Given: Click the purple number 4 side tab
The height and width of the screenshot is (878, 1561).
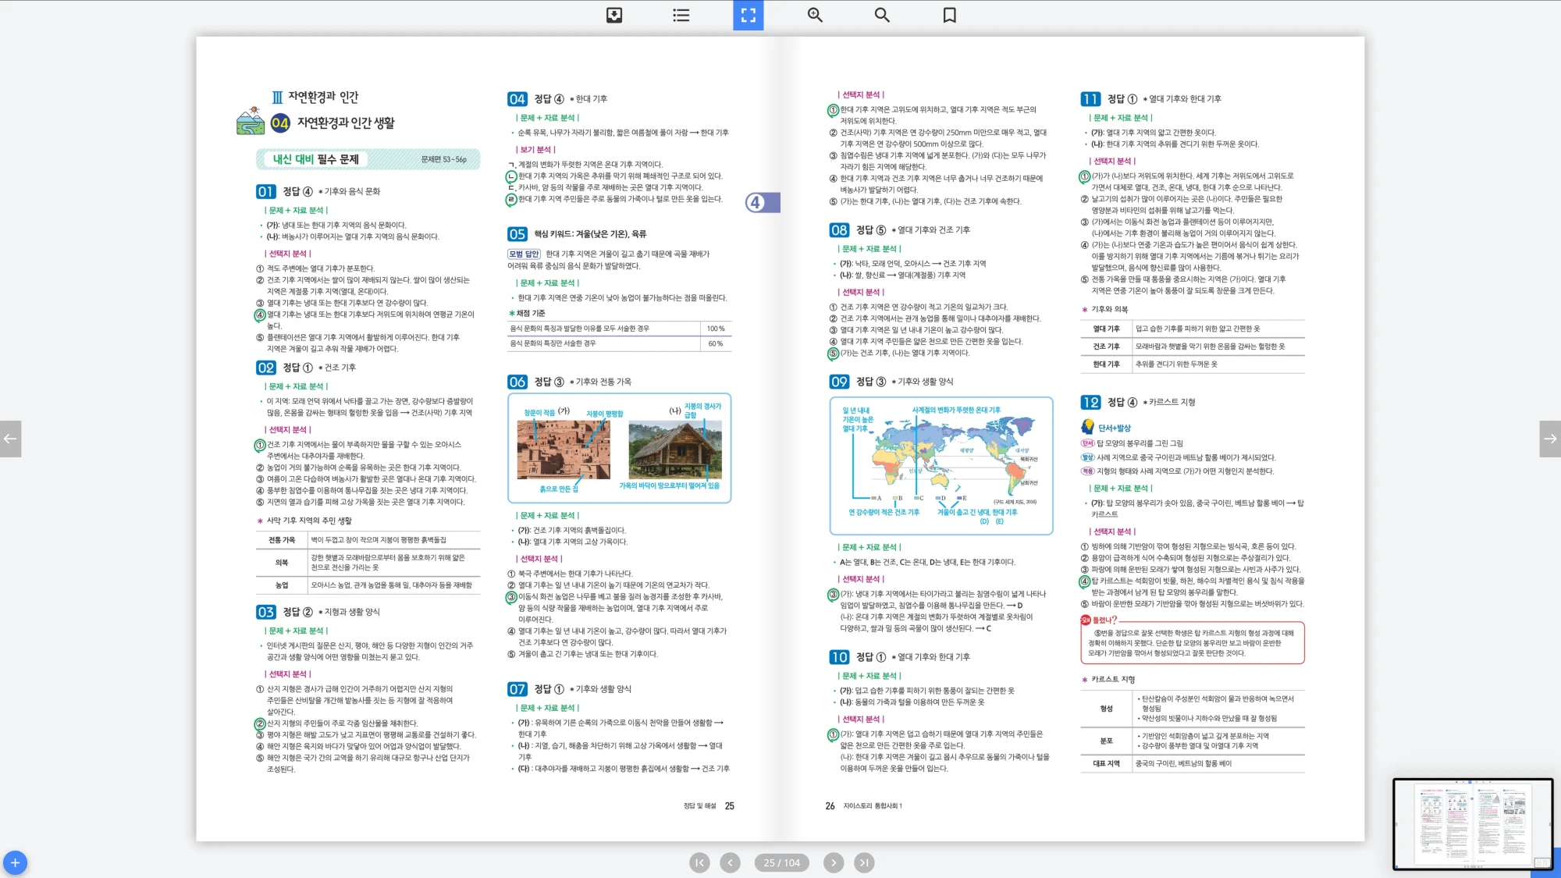Looking at the screenshot, I should 762,203.
